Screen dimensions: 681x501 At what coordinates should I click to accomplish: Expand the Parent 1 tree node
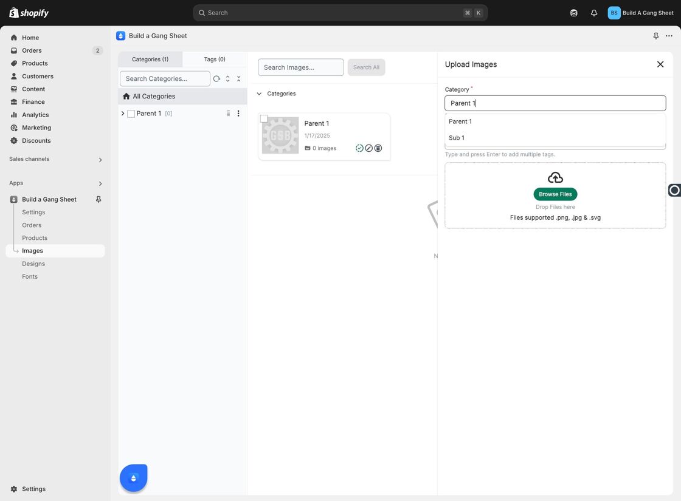pyautogui.click(x=122, y=113)
